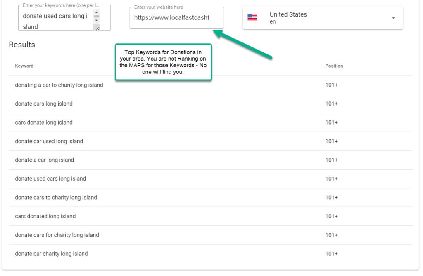423x276 pixels.
Task: Focus the website URL input field
Action: [x=176, y=18]
